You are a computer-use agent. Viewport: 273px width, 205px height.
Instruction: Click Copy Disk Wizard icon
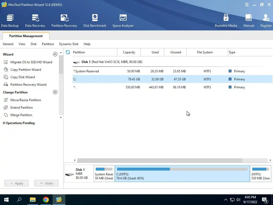pos(6,77)
